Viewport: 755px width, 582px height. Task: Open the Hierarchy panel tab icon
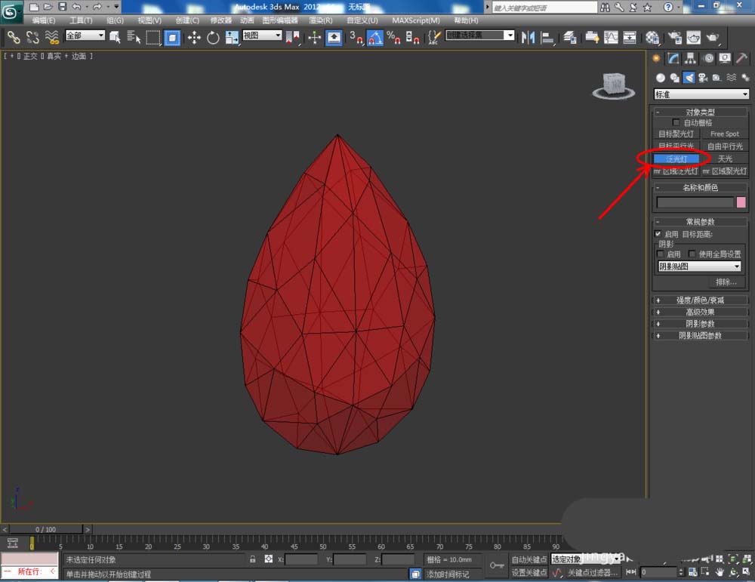click(x=690, y=59)
